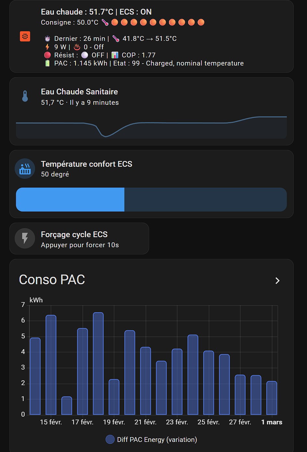Click the hot steam icon beside 0 - Off
Viewport: 307px width, 452px height.
[77, 47]
